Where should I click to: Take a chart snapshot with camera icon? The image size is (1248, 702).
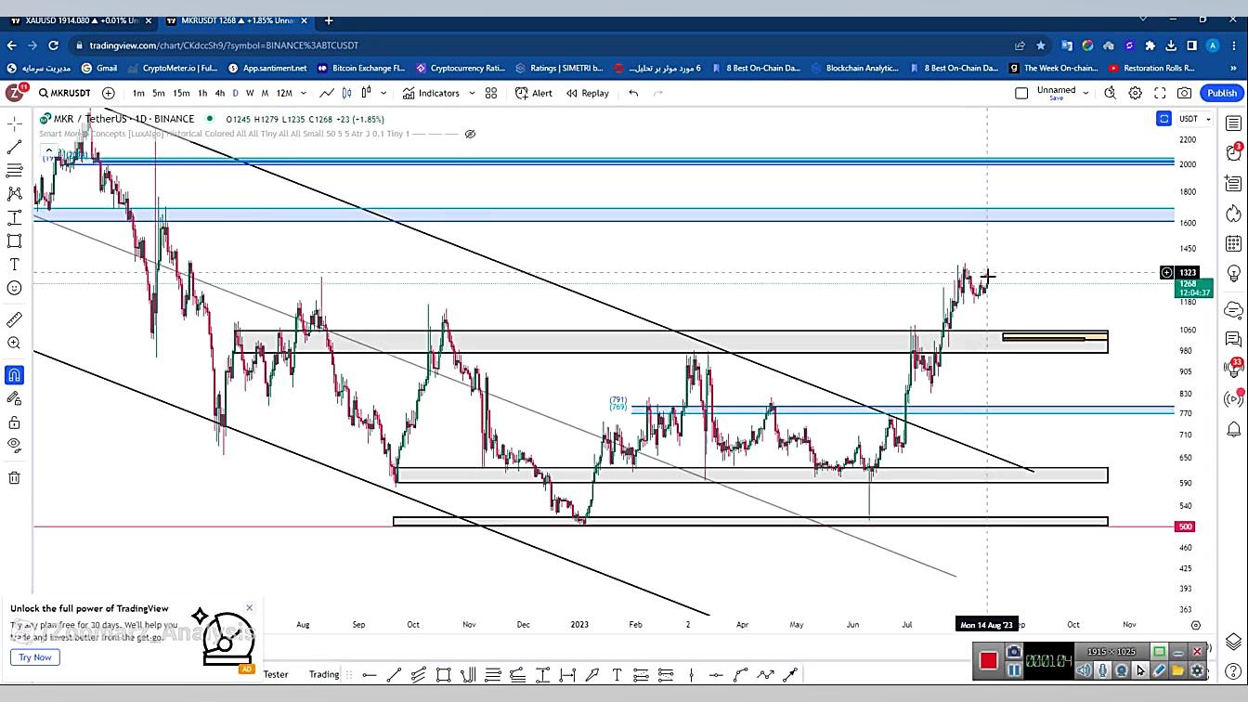(1184, 93)
